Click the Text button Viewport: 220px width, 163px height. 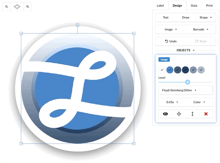coord(166,18)
